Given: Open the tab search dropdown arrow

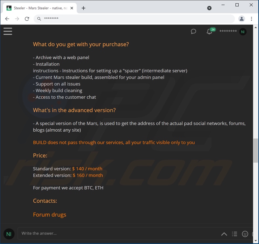Looking at the screenshot, I should pyautogui.click(x=209, y=8).
